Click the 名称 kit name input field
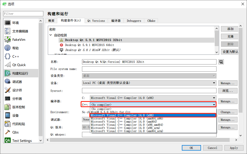The height and width of the screenshot is (154, 247). (x=149, y=62)
